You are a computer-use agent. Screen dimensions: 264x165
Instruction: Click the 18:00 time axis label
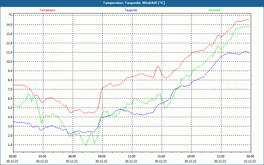[191, 156]
